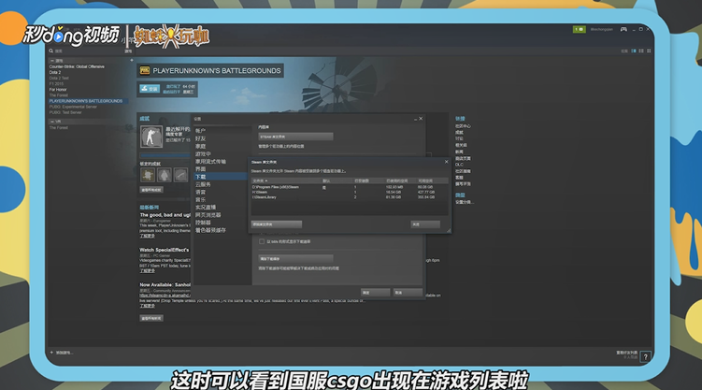Select 实况直播 settings category

(x=206, y=208)
